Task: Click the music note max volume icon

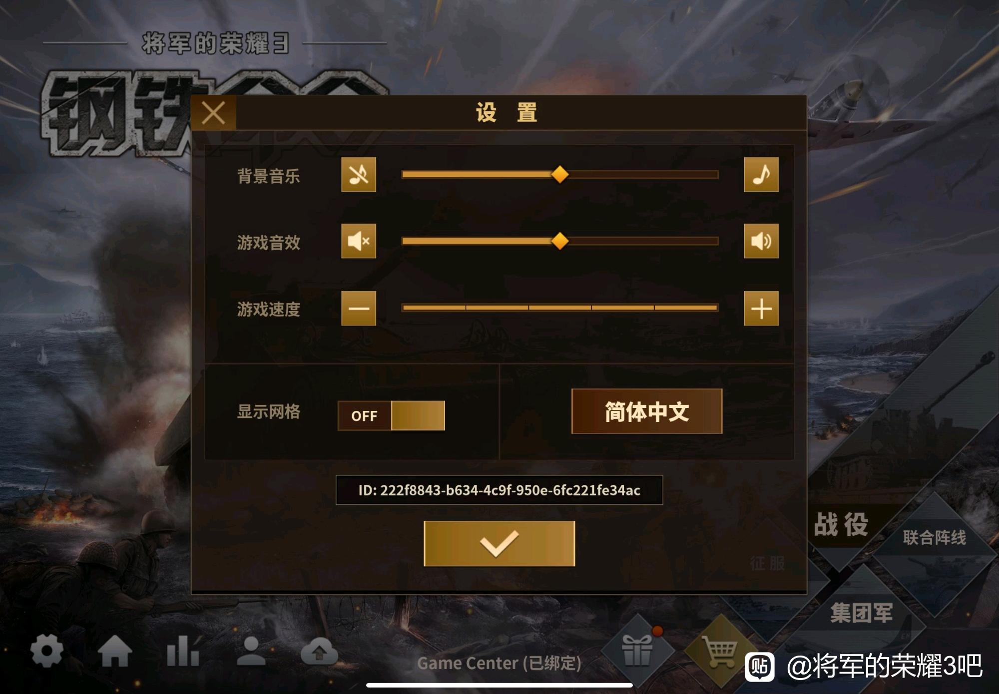Action: click(x=761, y=175)
